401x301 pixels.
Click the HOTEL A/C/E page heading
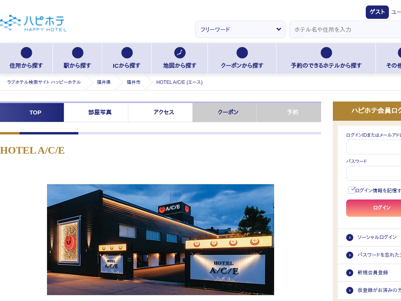coord(32,150)
